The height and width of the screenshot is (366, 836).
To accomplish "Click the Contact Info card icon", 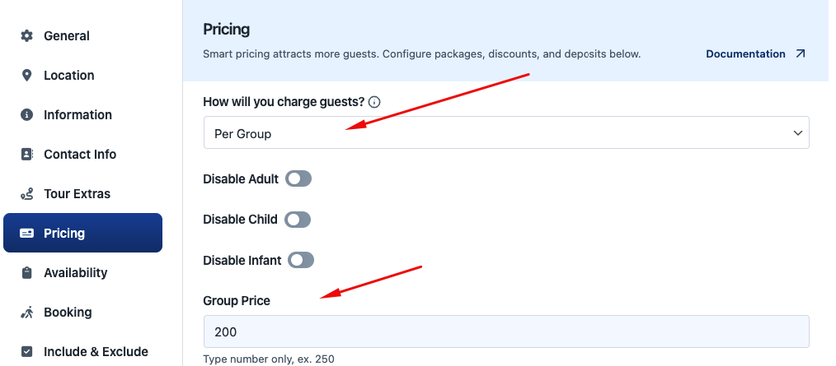I will (x=26, y=155).
